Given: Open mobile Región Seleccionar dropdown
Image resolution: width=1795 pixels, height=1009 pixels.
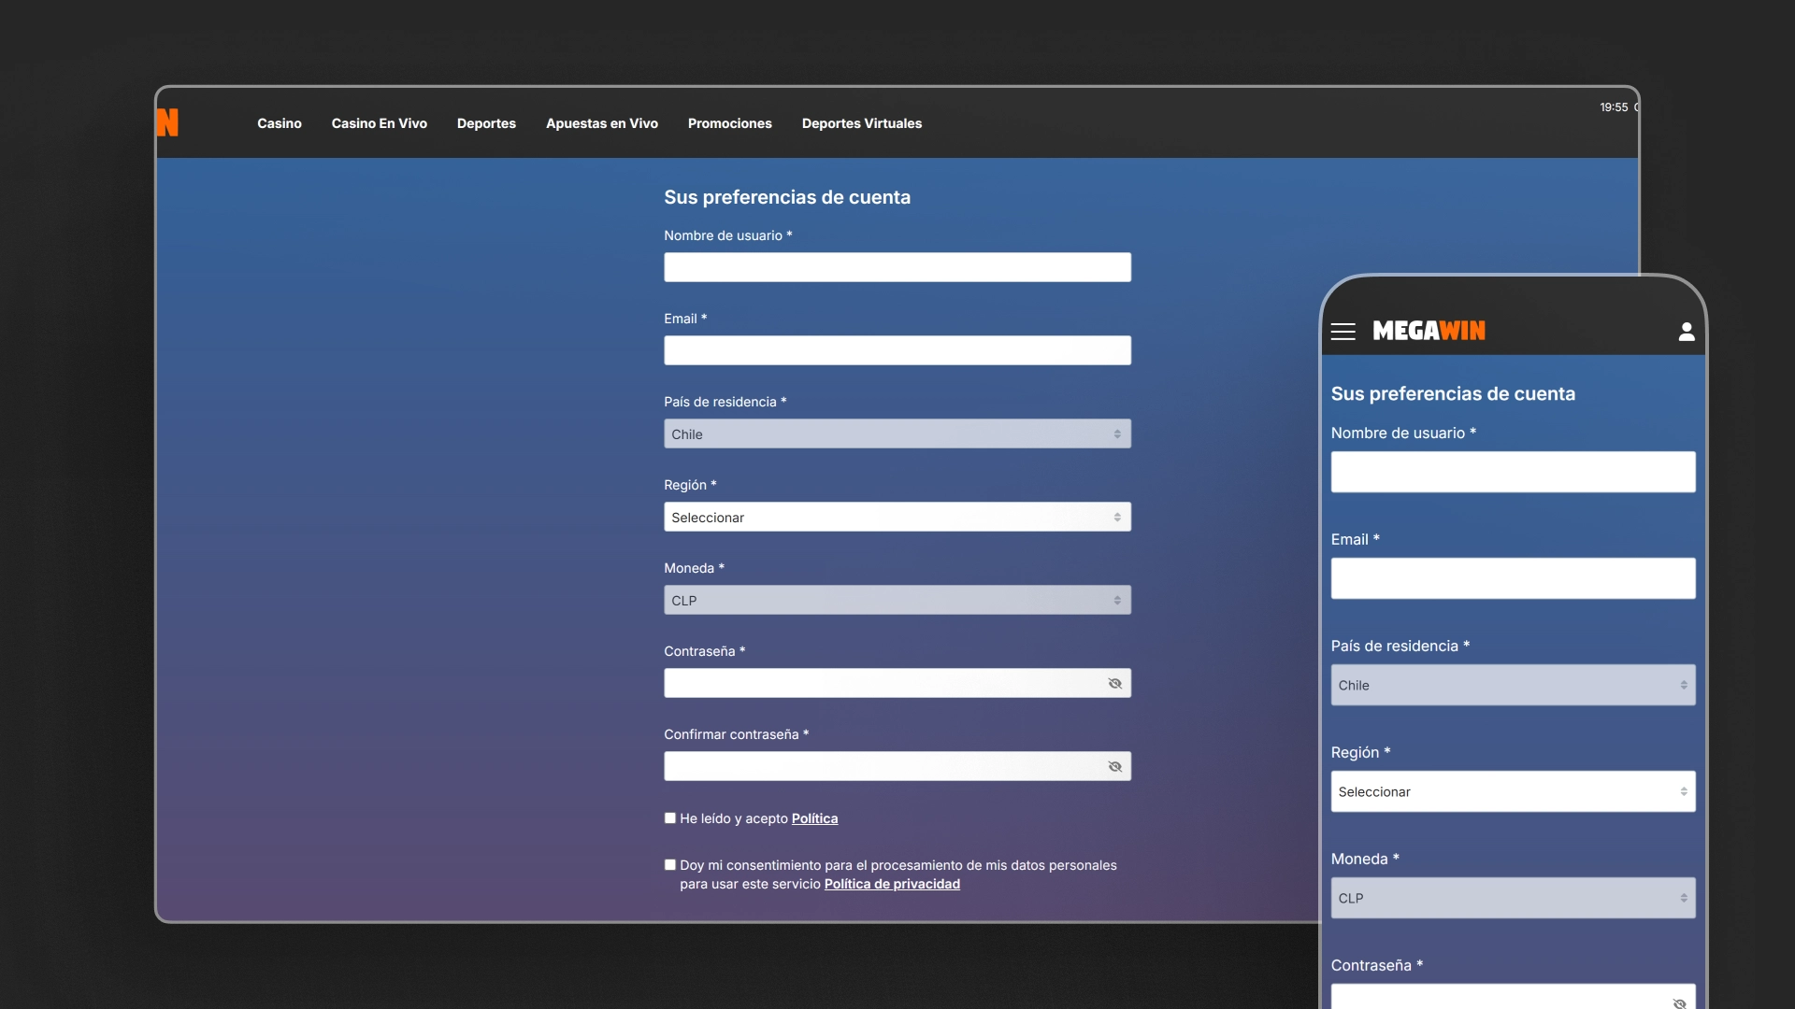Looking at the screenshot, I should [x=1513, y=791].
